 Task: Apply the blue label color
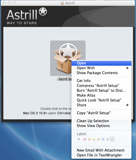coord(103,139)
